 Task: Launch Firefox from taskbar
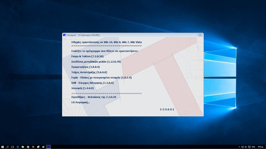pos(33,147)
